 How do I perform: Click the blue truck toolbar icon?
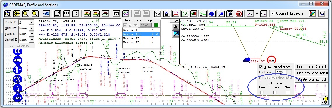tap(221, 13)
